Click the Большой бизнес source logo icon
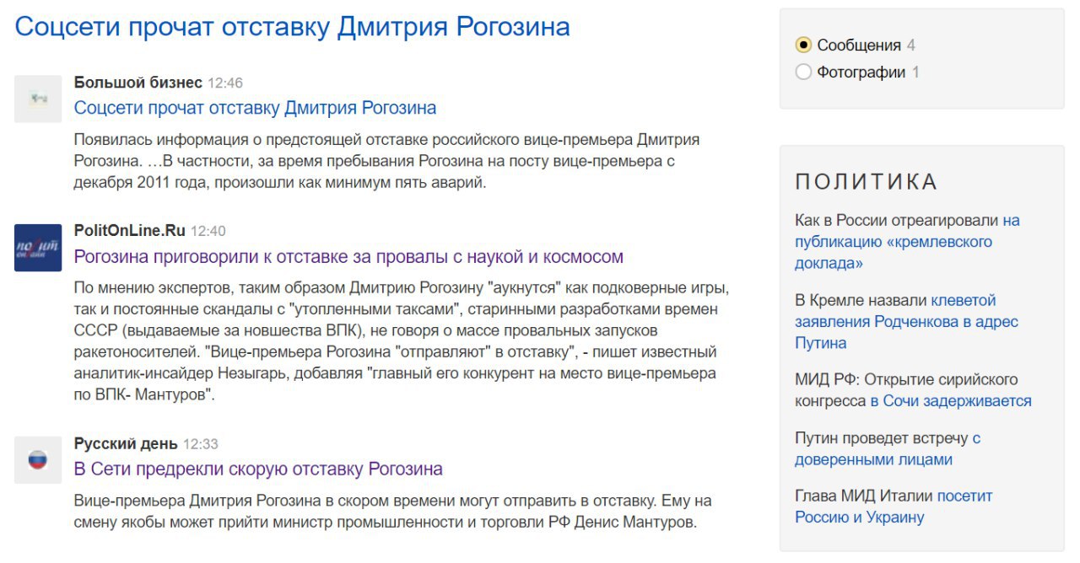The height and width of the screenshot is (563, 1080). 38,99
